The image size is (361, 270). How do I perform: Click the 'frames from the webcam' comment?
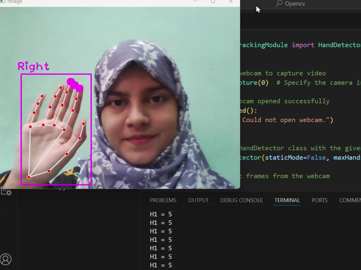pos(288,176)
